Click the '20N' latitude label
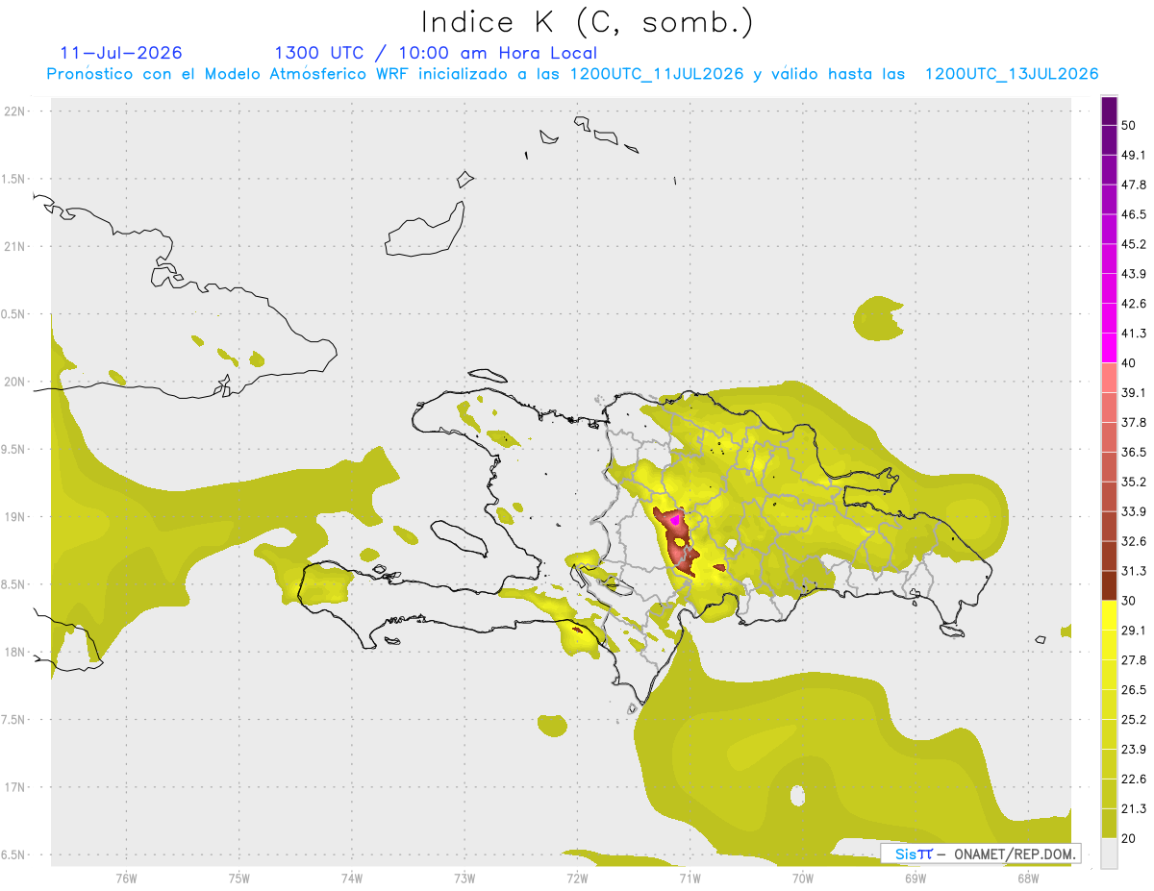 tap(15, 383)
